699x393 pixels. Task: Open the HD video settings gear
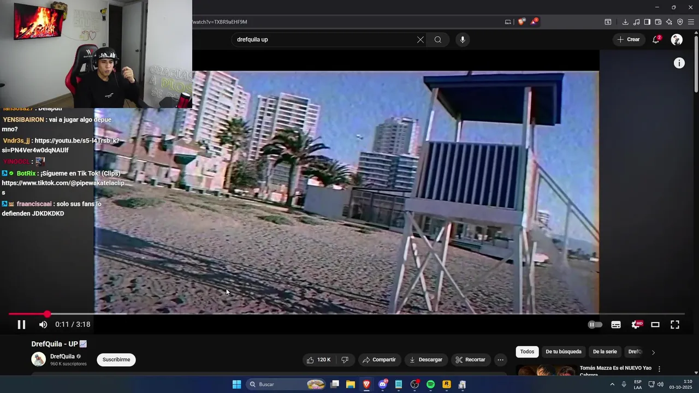click(636, 324)
